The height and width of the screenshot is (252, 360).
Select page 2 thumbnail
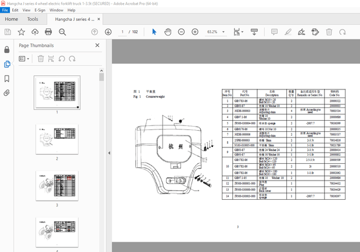[x=57, y=139]
